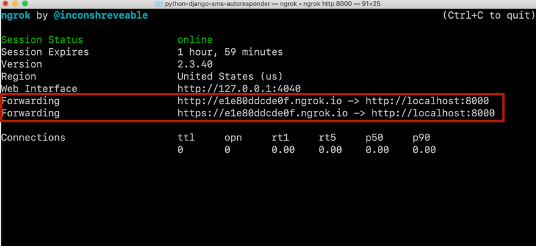Image resolution: width=536 pixels, height=246 pixels.
Task: Click the http://127.0.0.1:4040 web interface URL
Action: [239, 89]
